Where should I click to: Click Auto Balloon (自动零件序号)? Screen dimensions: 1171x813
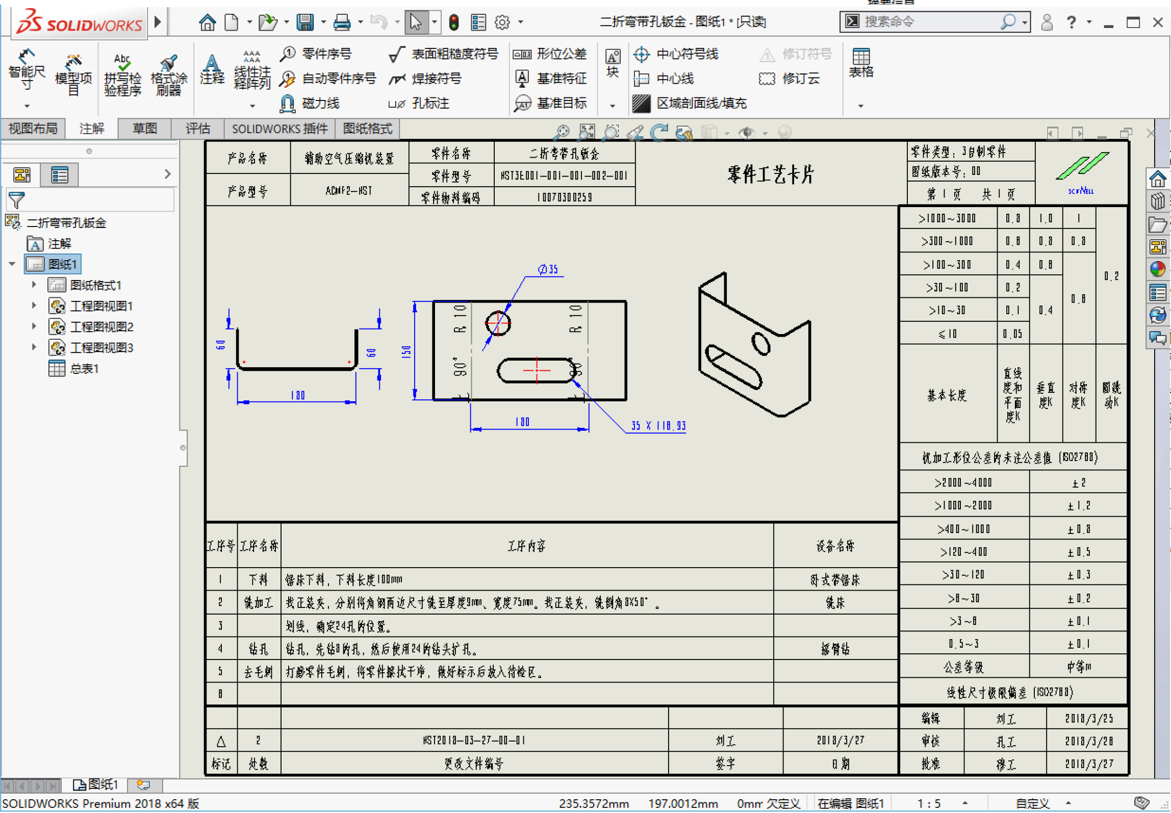pyautogui.click(x=328, y=79)
